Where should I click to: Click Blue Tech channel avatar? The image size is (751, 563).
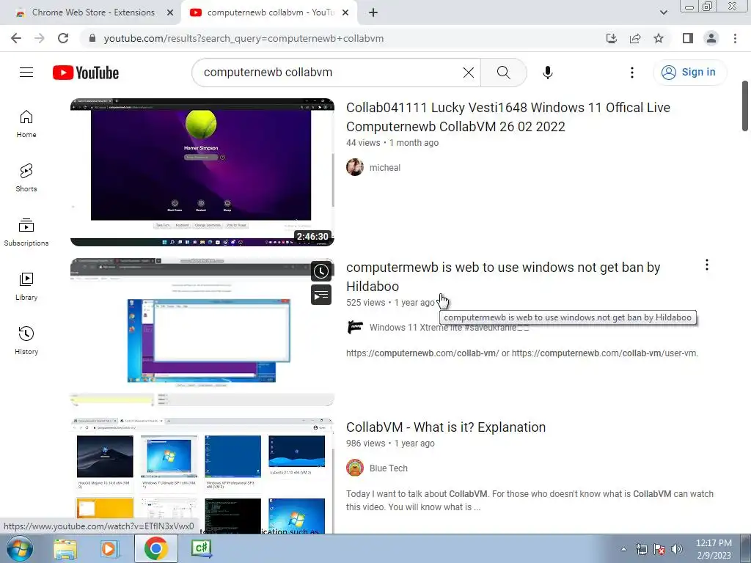point(355,468)
